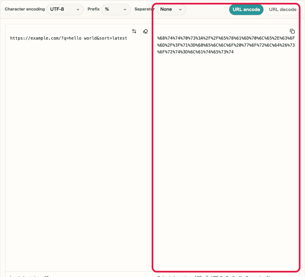Click the Prefix label
This screenshot has width=305, height=277.
[93, 9]
